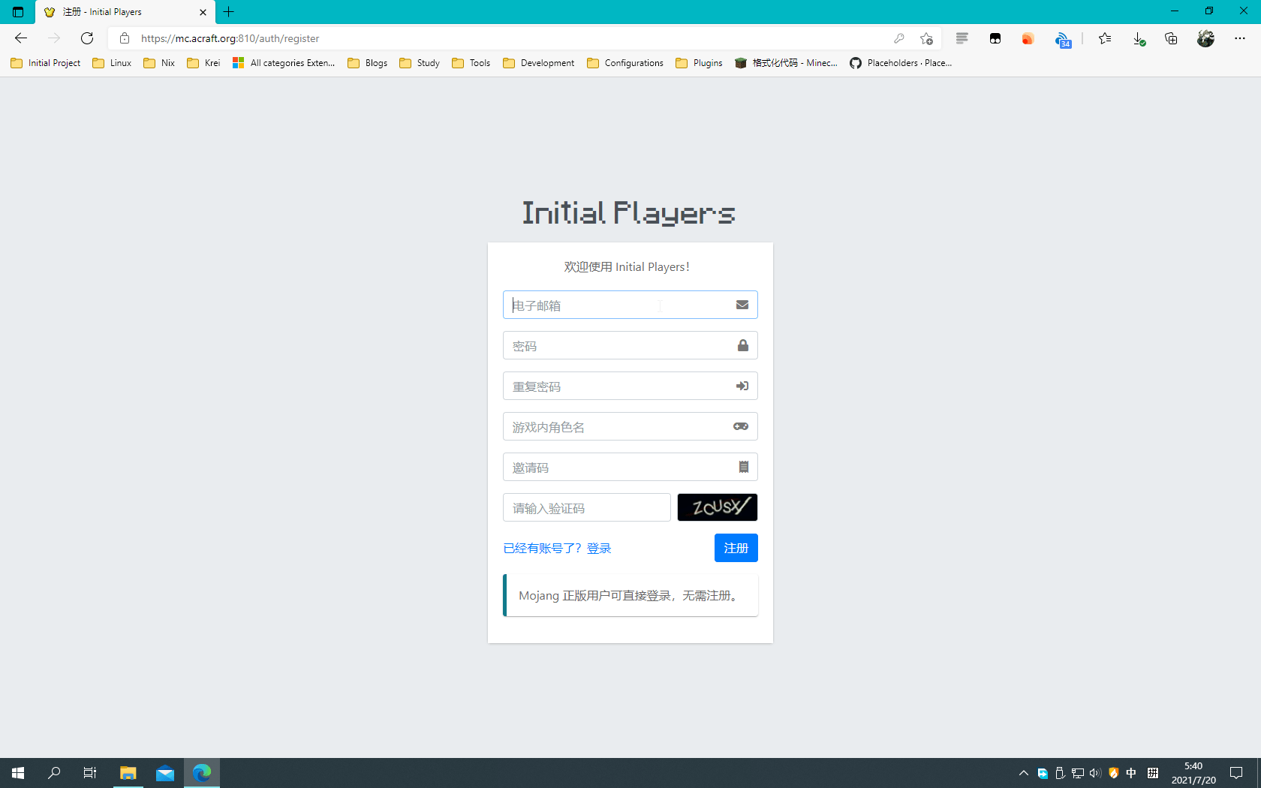Toggle Chinese input method indicator

coord(1131,773)
